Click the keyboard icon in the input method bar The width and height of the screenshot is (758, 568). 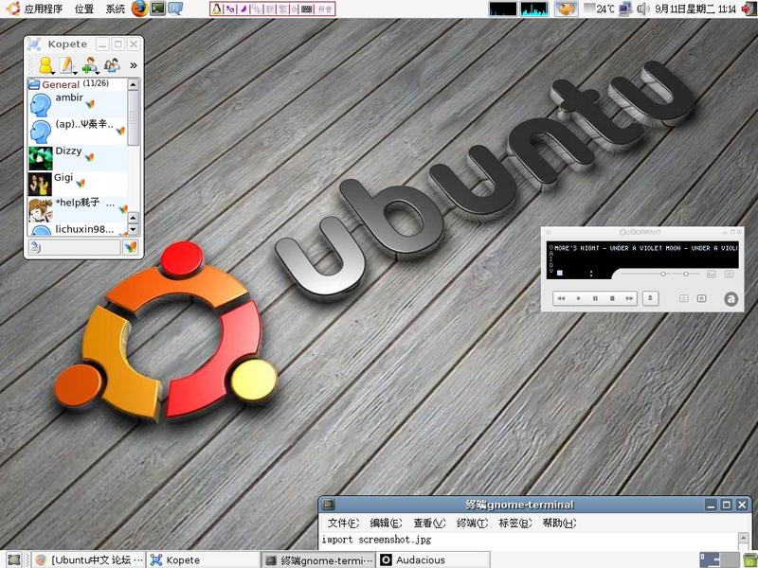coord(306,9)
